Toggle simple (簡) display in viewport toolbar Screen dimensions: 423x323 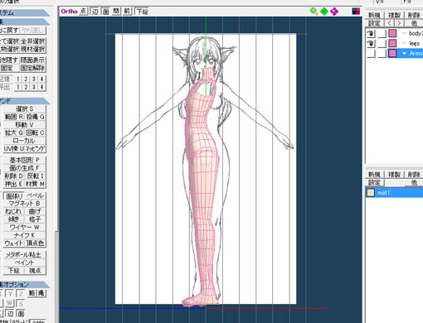coord(116,12)
